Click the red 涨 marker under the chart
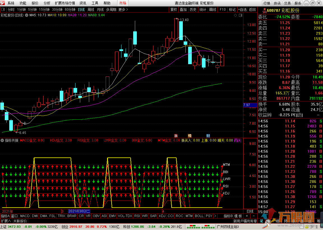Viewport: 323px width, 230px height. click(x=176, y=136)
